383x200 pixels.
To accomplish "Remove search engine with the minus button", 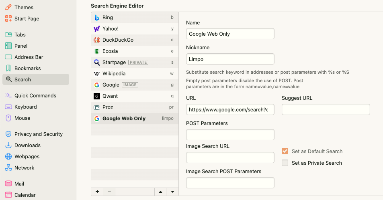I will tap(109, 192).
